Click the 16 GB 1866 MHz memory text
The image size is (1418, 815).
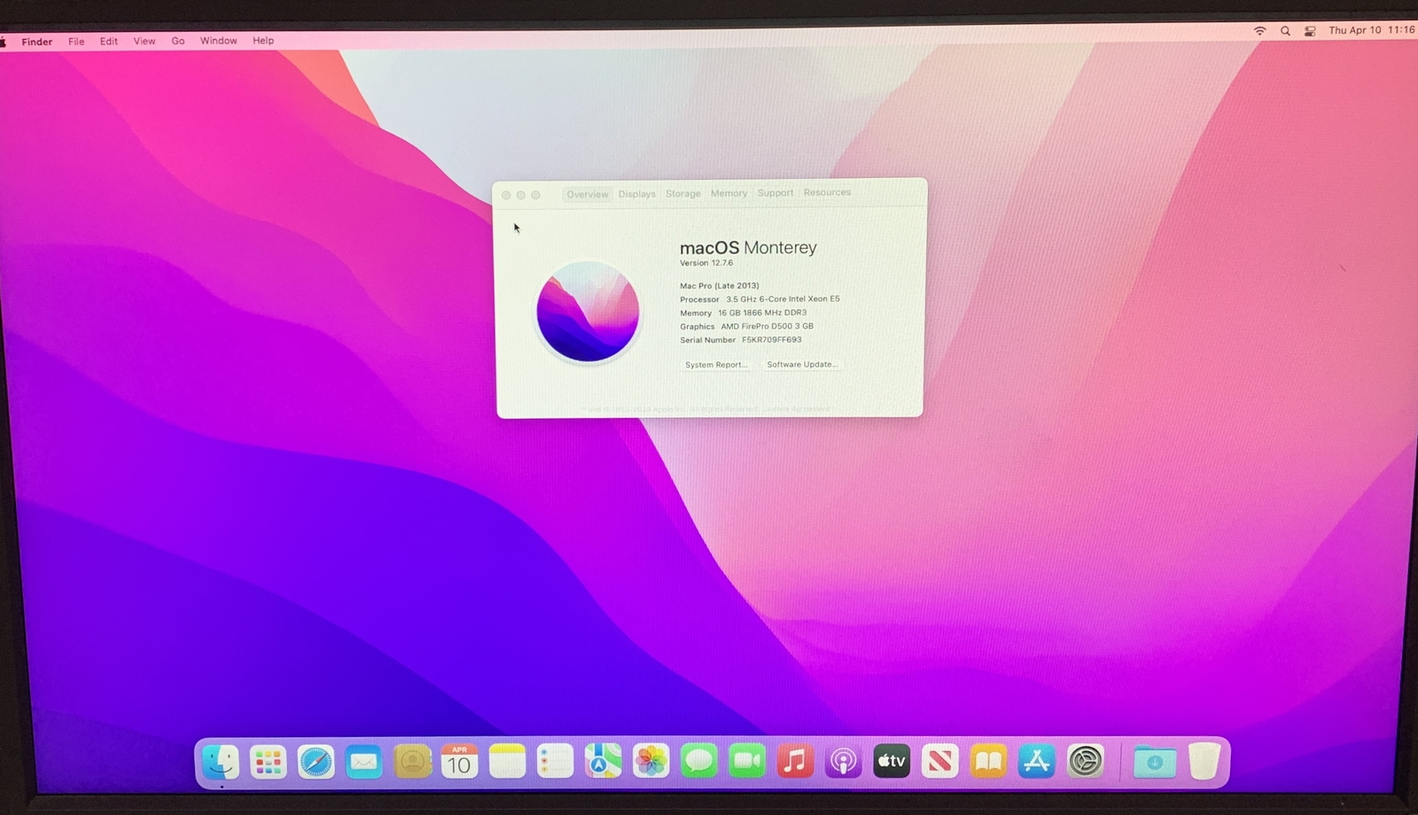(x=762, y=313)
